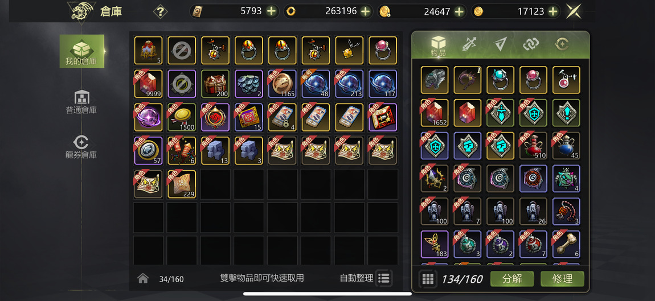Select 我的倉庫 warehouse tab

click(81, 51)
